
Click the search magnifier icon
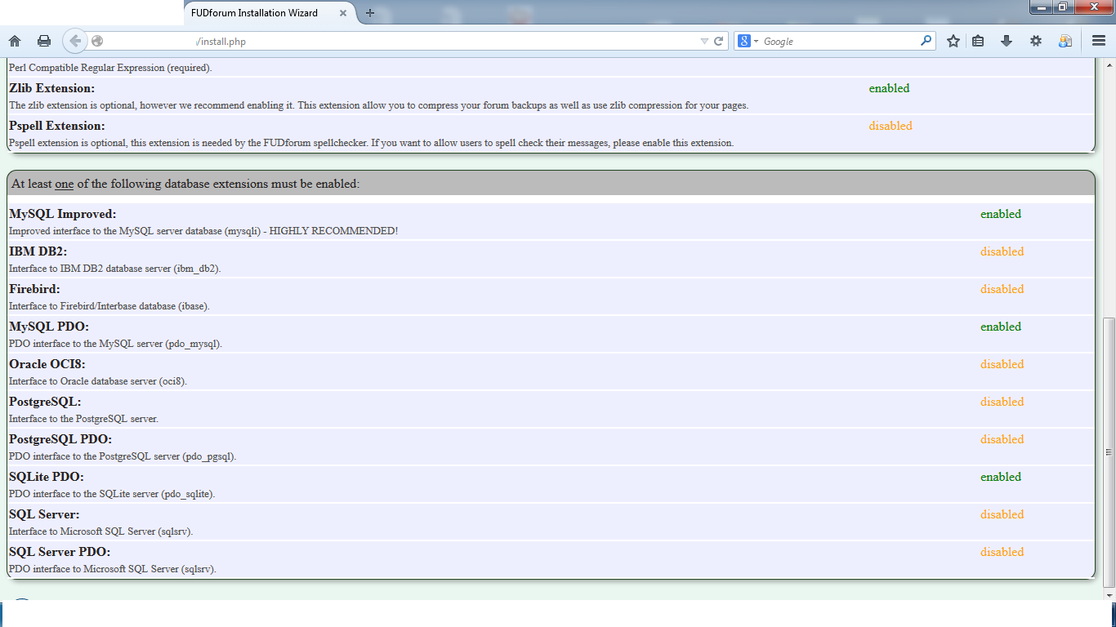click(x=926, y=41)
